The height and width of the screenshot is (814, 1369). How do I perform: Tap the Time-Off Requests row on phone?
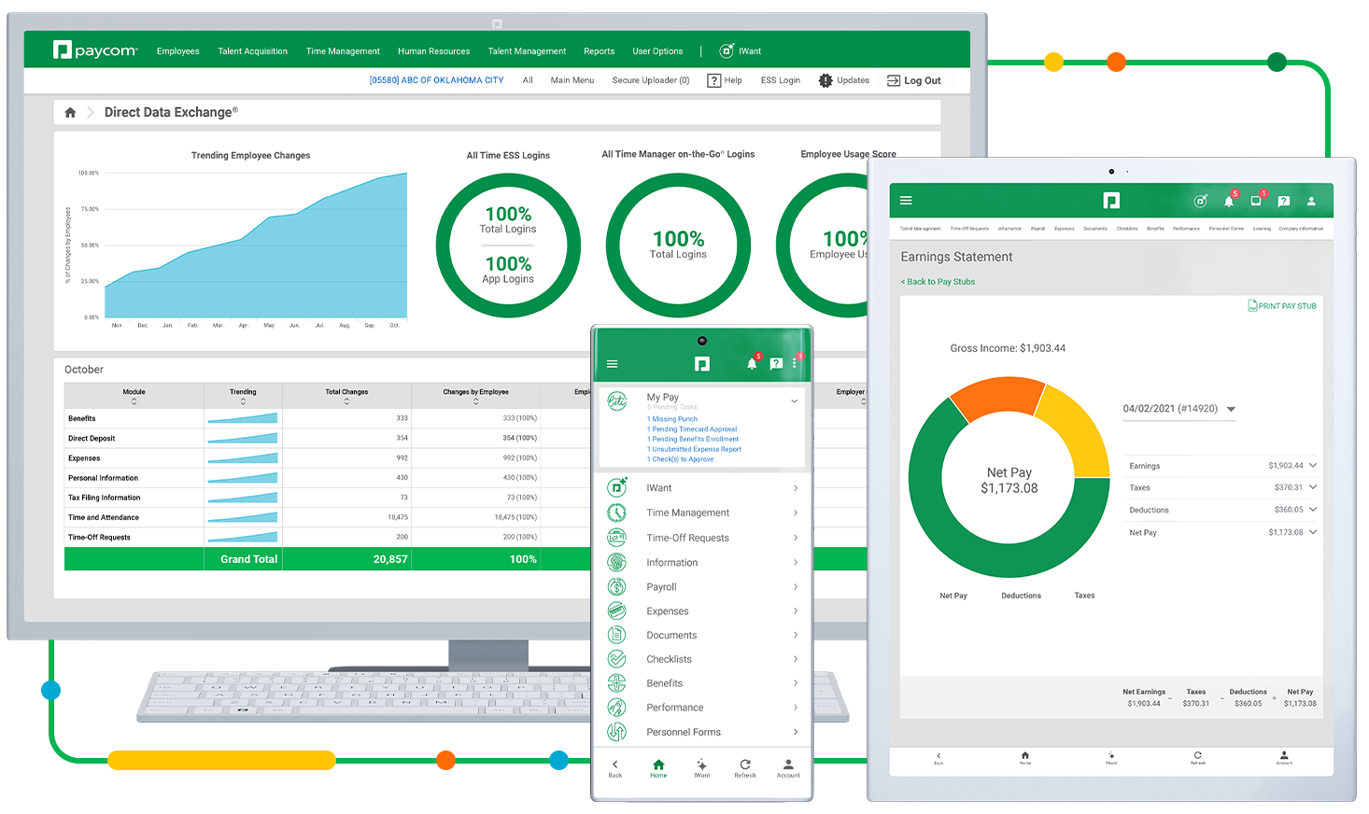702,538
